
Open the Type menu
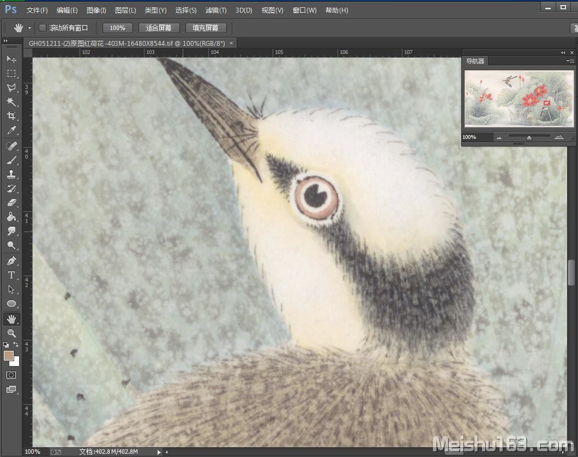tap(155, 10)
